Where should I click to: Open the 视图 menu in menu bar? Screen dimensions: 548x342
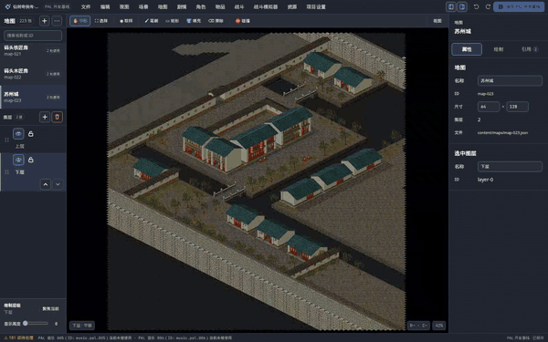(124, 7)
